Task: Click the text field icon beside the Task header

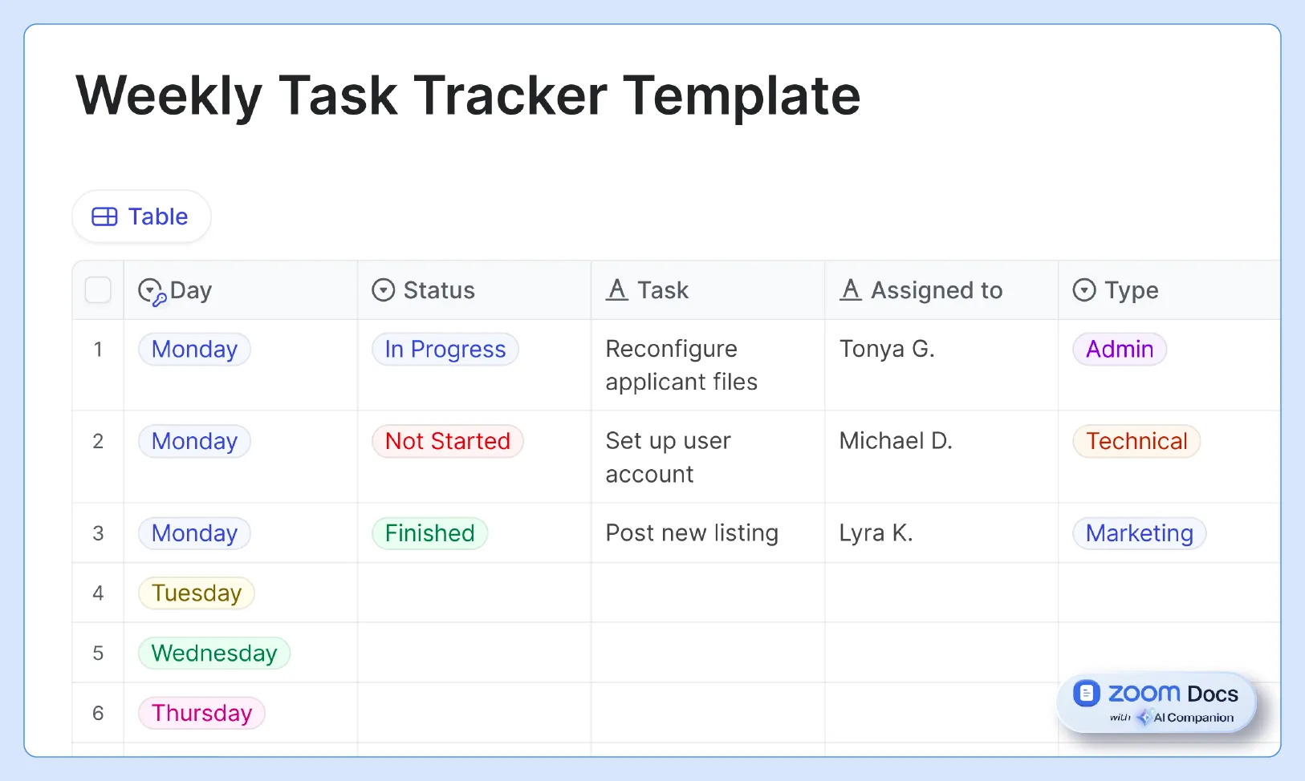Action: pos(617,289)
